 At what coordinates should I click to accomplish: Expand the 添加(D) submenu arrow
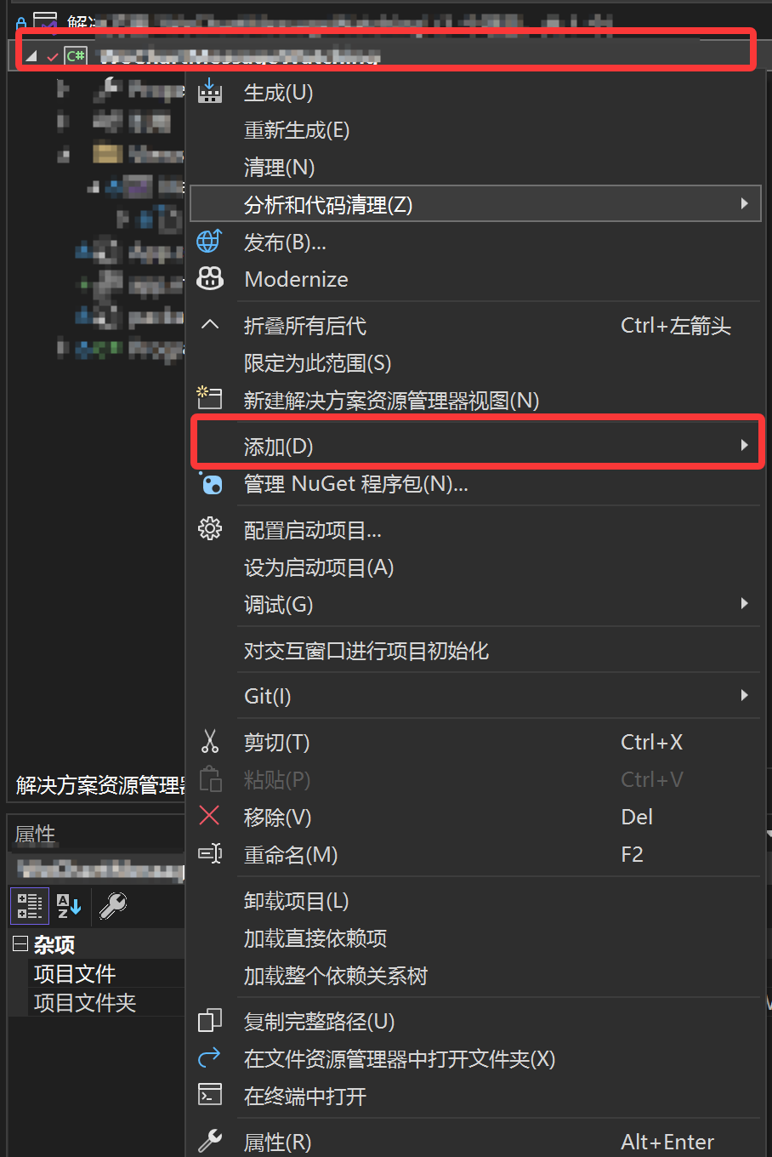[x=744, y=445]
